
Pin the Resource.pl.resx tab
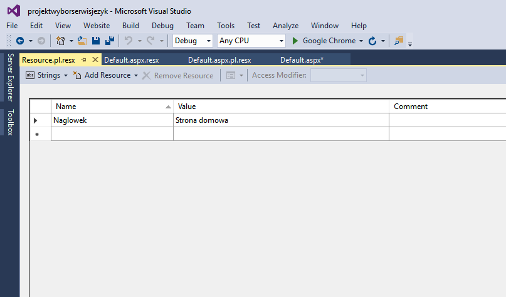point(83,60)
